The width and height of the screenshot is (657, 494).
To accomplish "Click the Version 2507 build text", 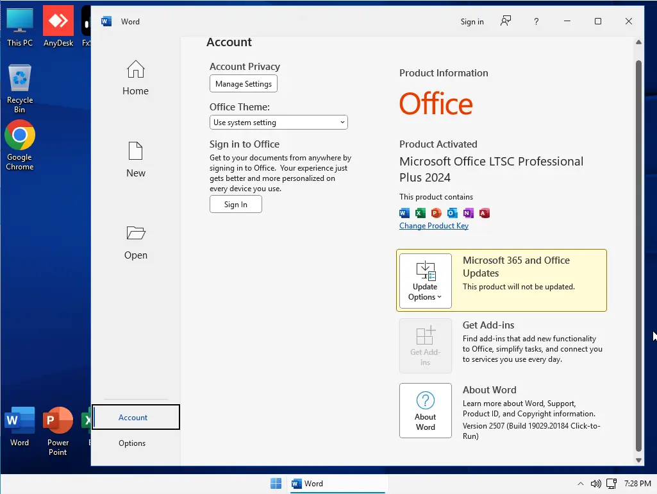I will [x=531, y=430].
